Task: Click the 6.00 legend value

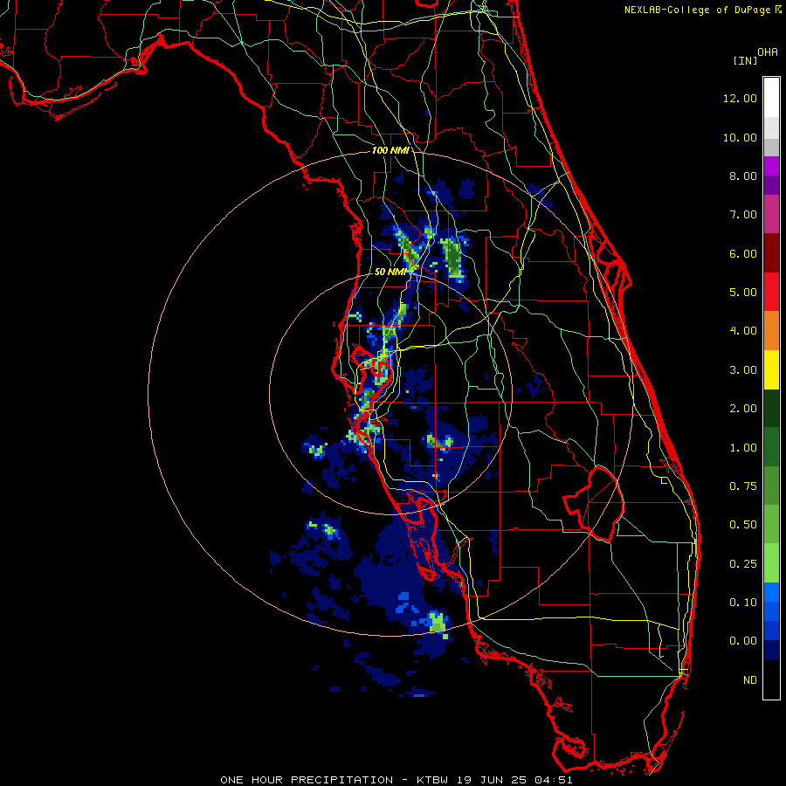Action: coord(743,253)
